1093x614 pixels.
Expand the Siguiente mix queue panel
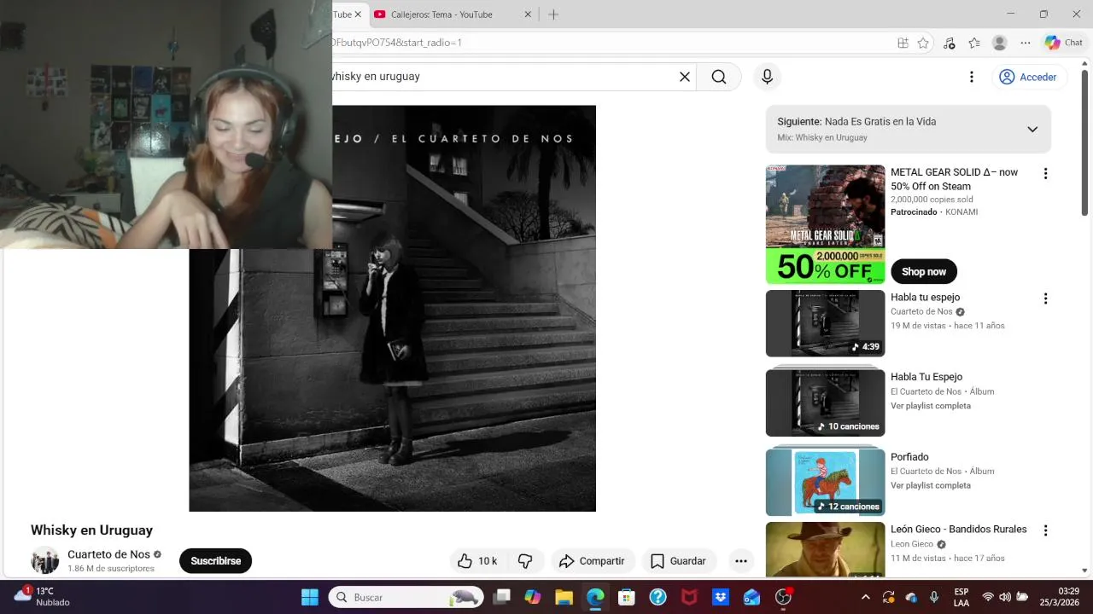coord(1032,130)
